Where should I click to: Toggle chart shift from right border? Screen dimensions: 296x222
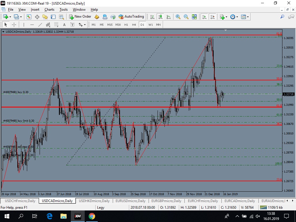click(x=212, y=17)
